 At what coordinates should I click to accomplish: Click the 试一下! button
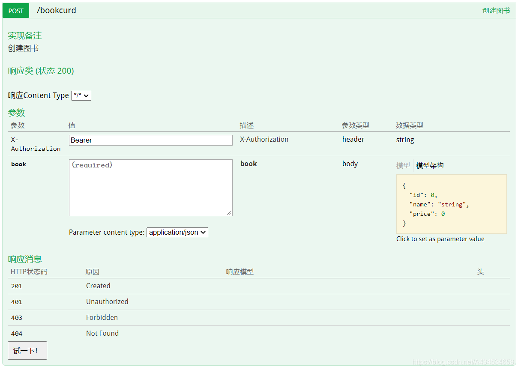click(x=27, y=351)
